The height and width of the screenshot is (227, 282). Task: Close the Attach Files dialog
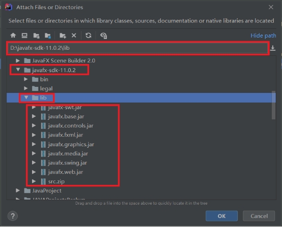point(271,7)
